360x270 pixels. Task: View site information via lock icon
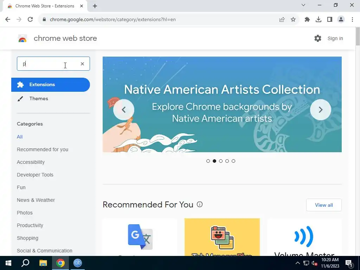click(45, 20)
